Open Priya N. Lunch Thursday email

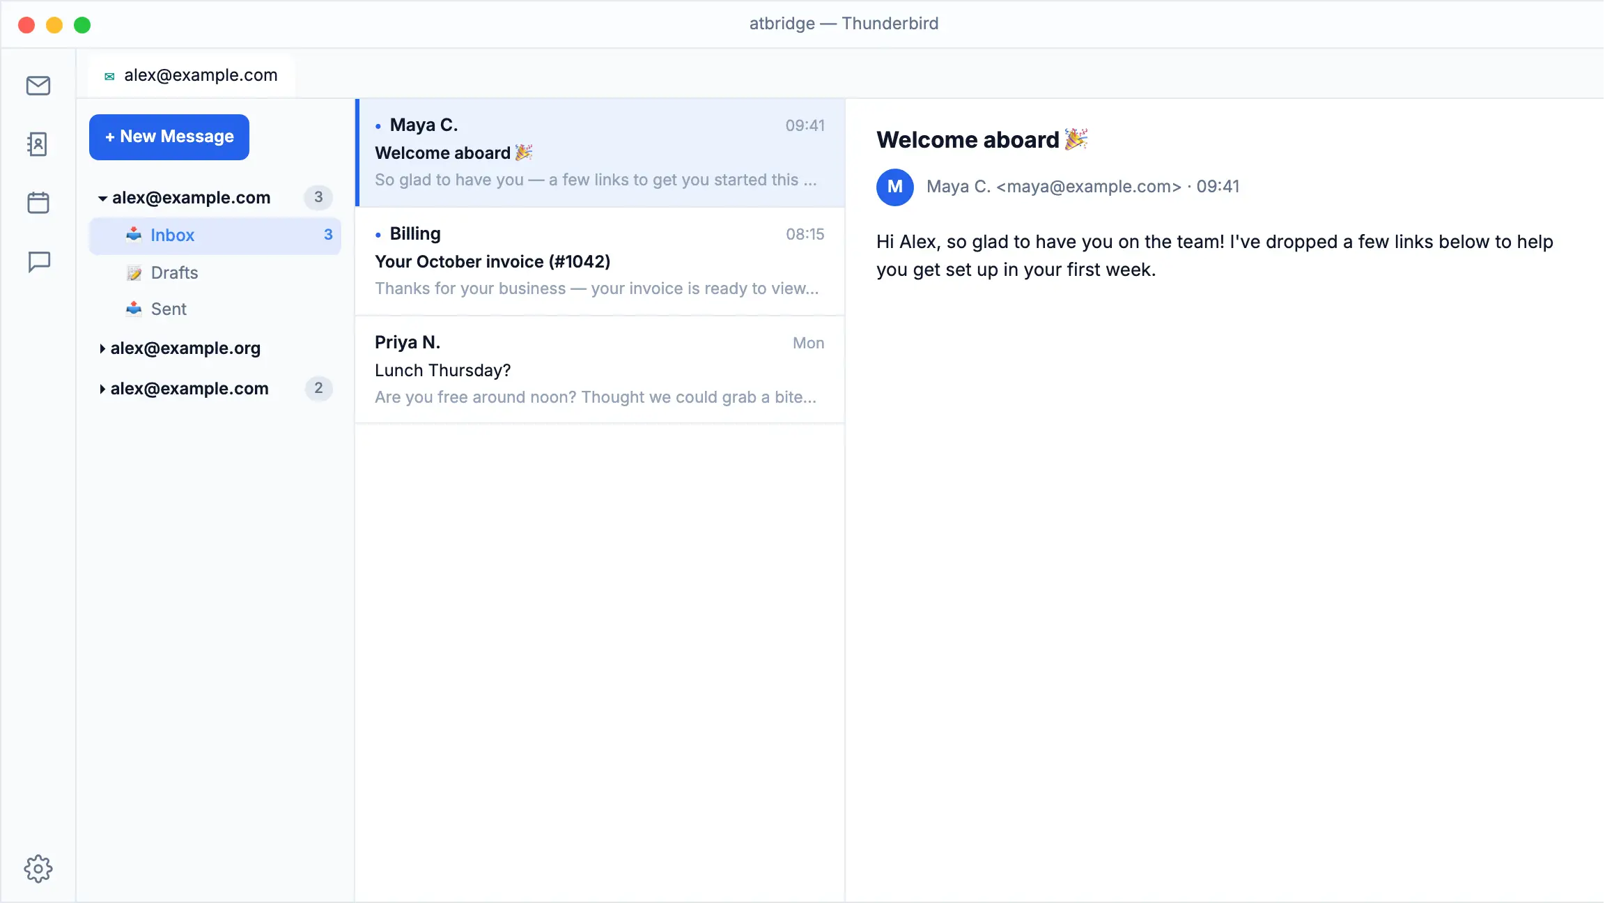(x=600, y=370)
